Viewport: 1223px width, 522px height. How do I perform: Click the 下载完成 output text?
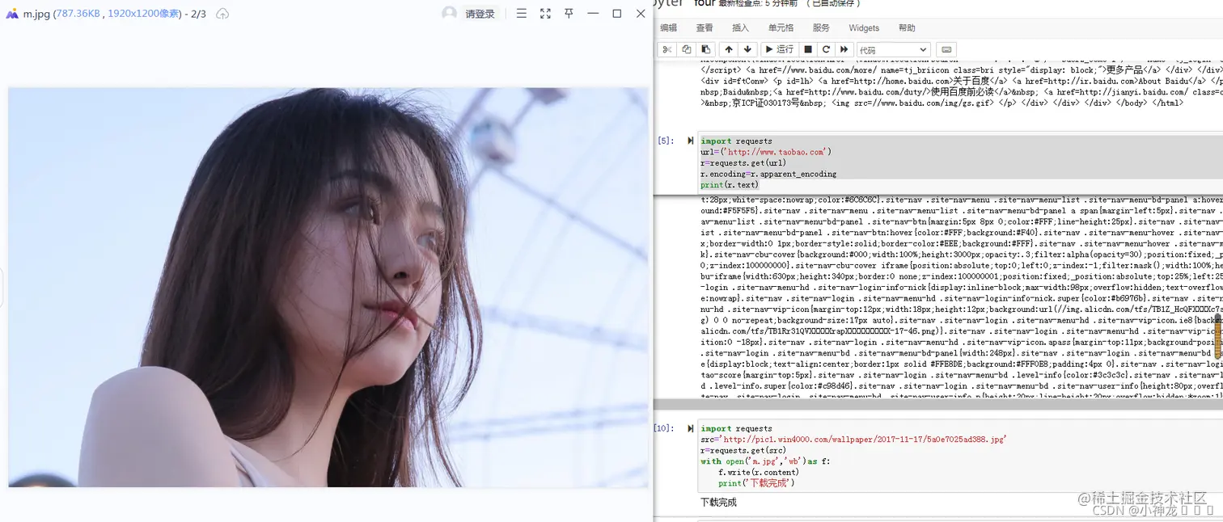(718, 503)
